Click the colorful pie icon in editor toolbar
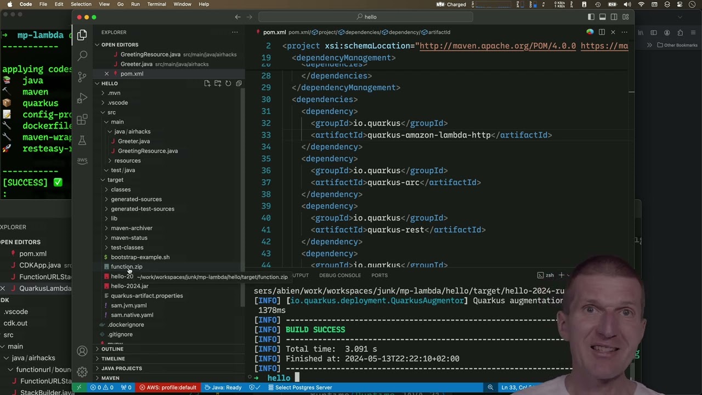The width and height of the screenshot is (702, 395). tap(590, 32)
